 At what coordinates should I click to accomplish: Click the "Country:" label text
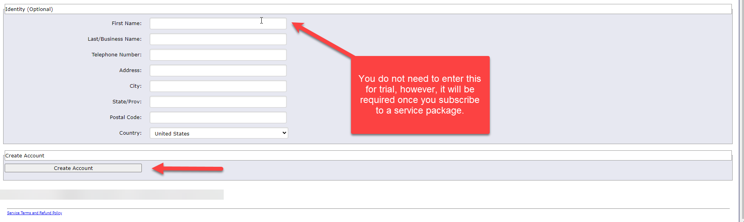click(x=130, y=133)
